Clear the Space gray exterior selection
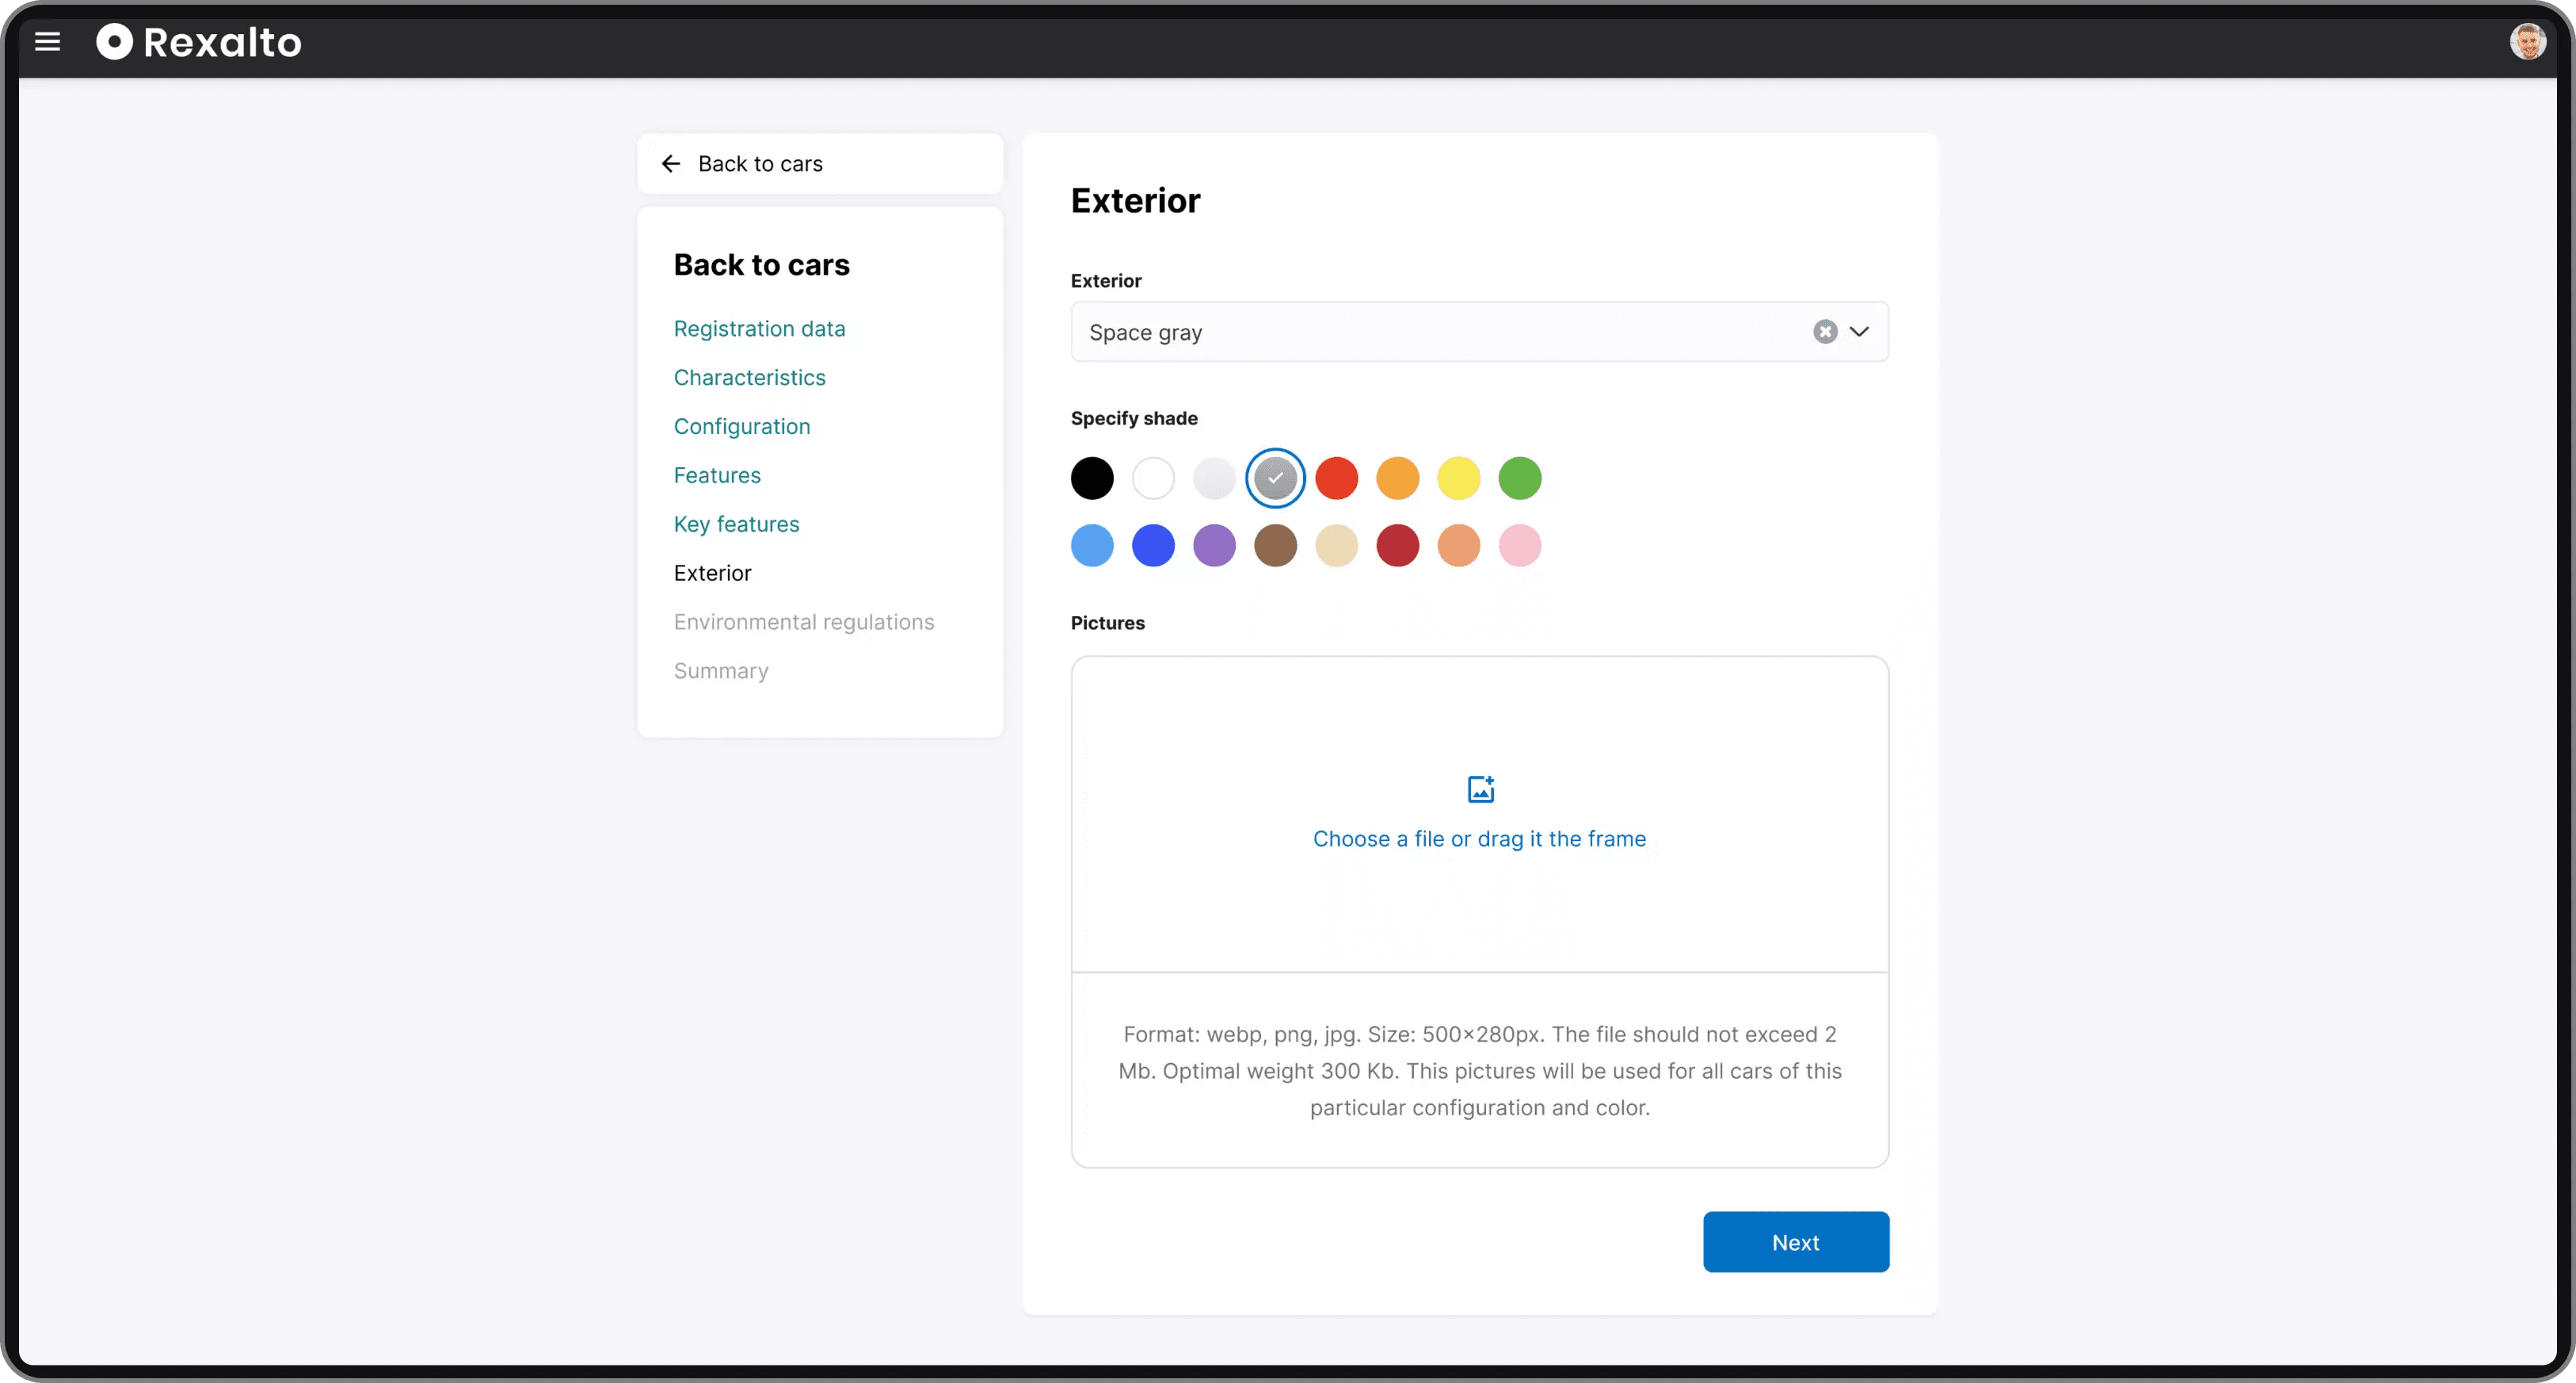 click(1825, 332)
